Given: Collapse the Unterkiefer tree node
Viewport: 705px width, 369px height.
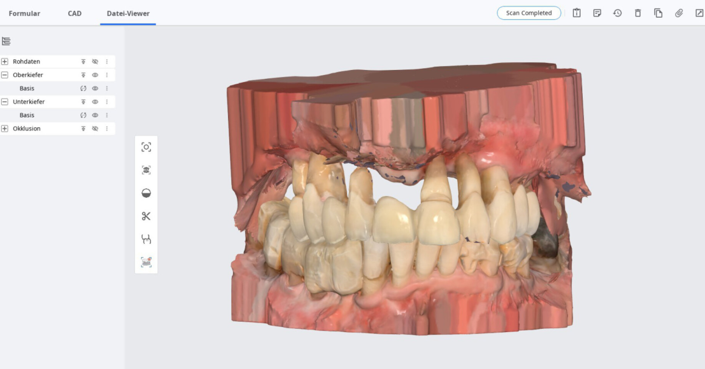Looking at the screenshot, I should [x=5, y=102].
